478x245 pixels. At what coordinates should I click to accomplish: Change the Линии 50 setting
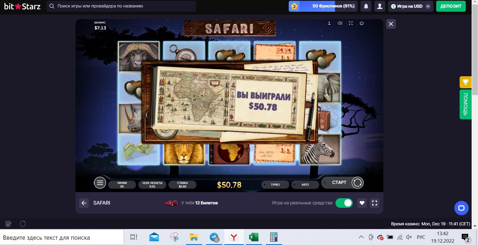pyautogui.click(x=122, y=184)
